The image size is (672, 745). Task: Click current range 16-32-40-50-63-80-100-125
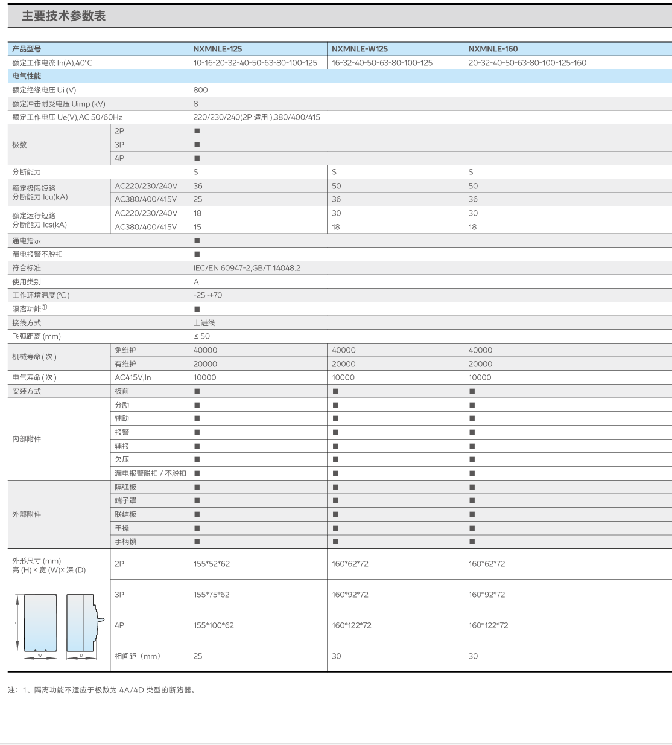(382, 63)
